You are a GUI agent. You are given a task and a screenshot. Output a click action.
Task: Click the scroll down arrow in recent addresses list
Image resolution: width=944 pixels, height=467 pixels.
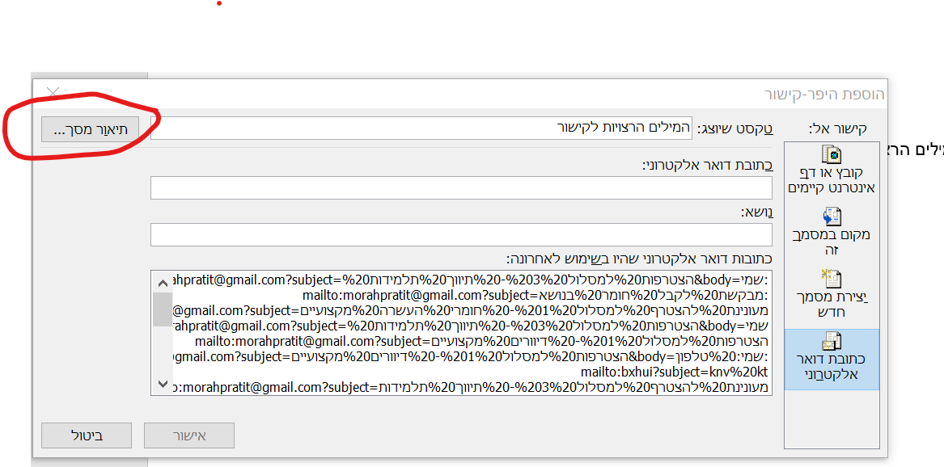point(163,384)
